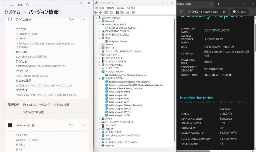Click the Bluetooth category icon in device tree
The height and width of the screenshot is (152, 256).
click(x=103, y=21)
